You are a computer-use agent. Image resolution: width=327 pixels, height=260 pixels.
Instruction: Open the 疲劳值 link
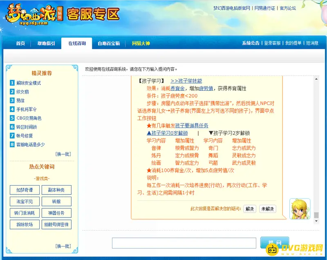pos(206,88)
